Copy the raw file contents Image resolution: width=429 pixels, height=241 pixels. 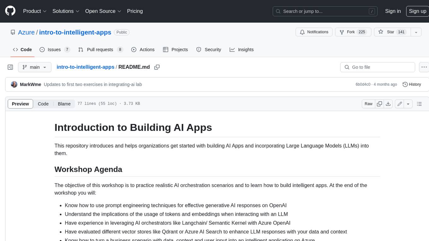pos(379,104)
